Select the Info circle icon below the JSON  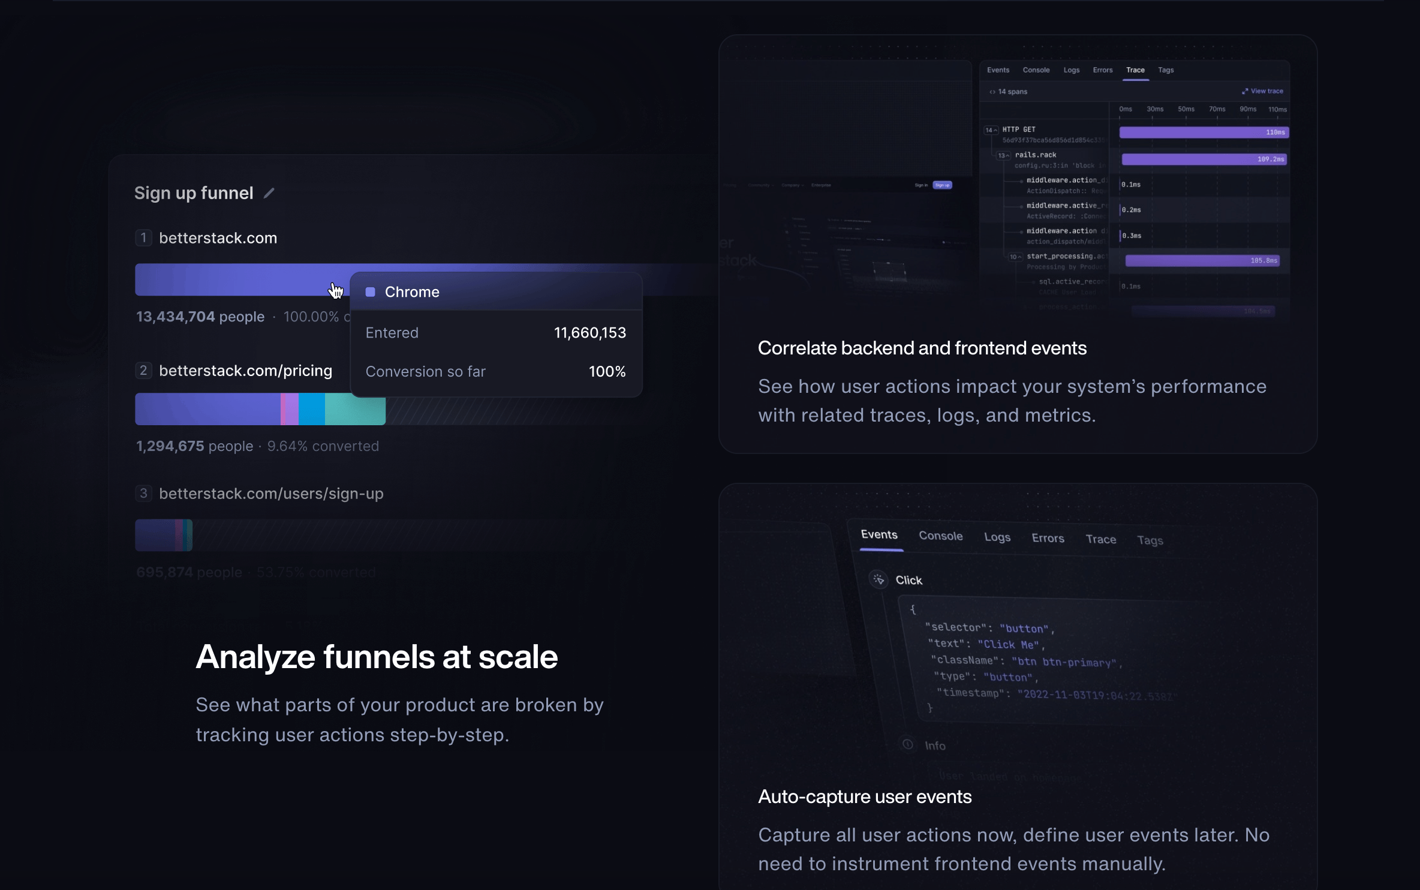click(x=908, y=745)
